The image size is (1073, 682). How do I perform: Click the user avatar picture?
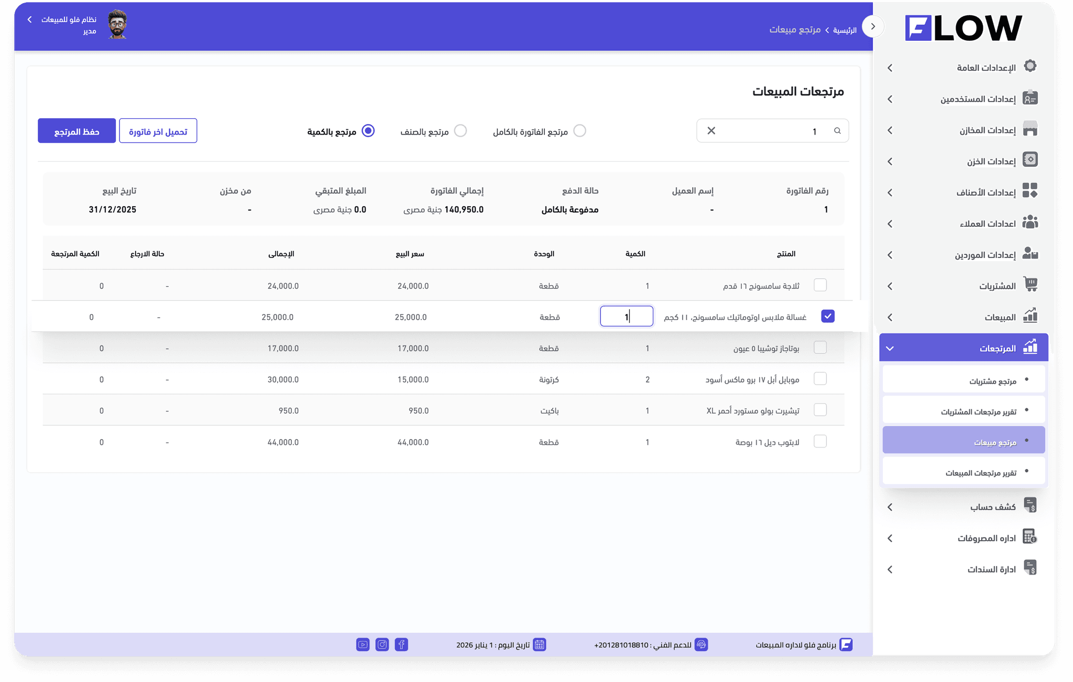117,25
